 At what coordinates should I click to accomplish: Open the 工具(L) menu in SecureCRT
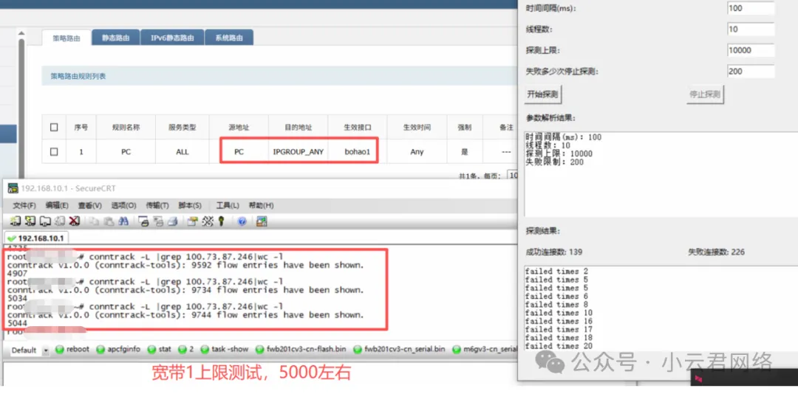point(227,206)
